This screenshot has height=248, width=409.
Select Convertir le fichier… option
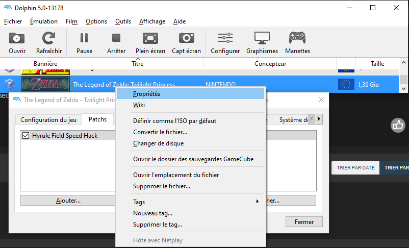190,132
